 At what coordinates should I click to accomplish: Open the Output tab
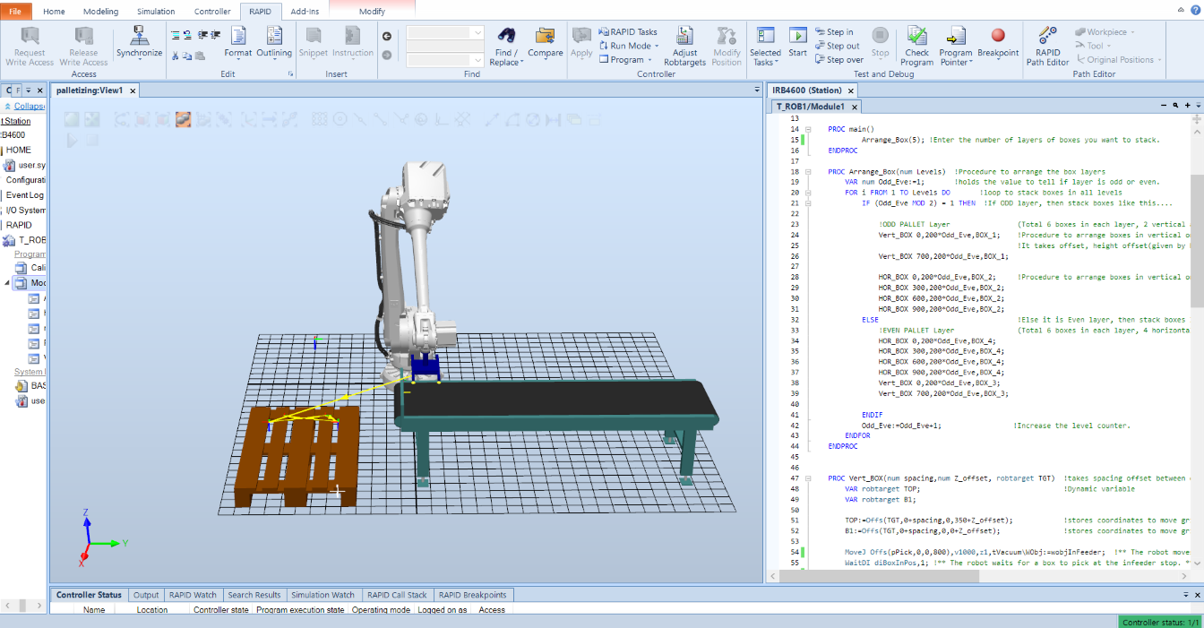tap(146, 595)
